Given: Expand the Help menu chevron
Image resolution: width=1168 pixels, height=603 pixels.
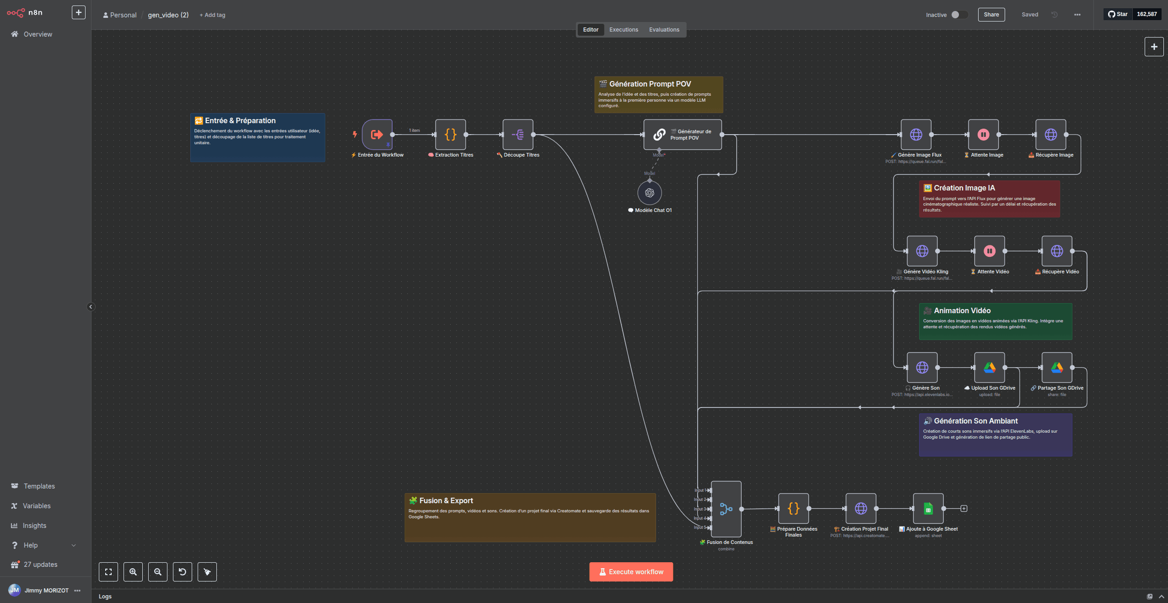Looking at the screenshot, I should click(x=73, y=545).
